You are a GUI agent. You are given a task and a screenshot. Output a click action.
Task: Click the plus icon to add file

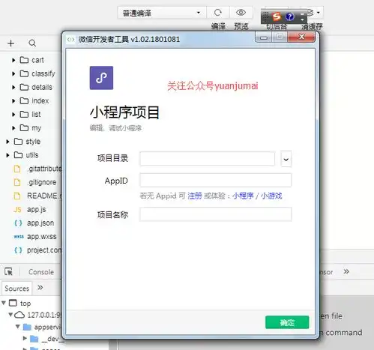11,43
